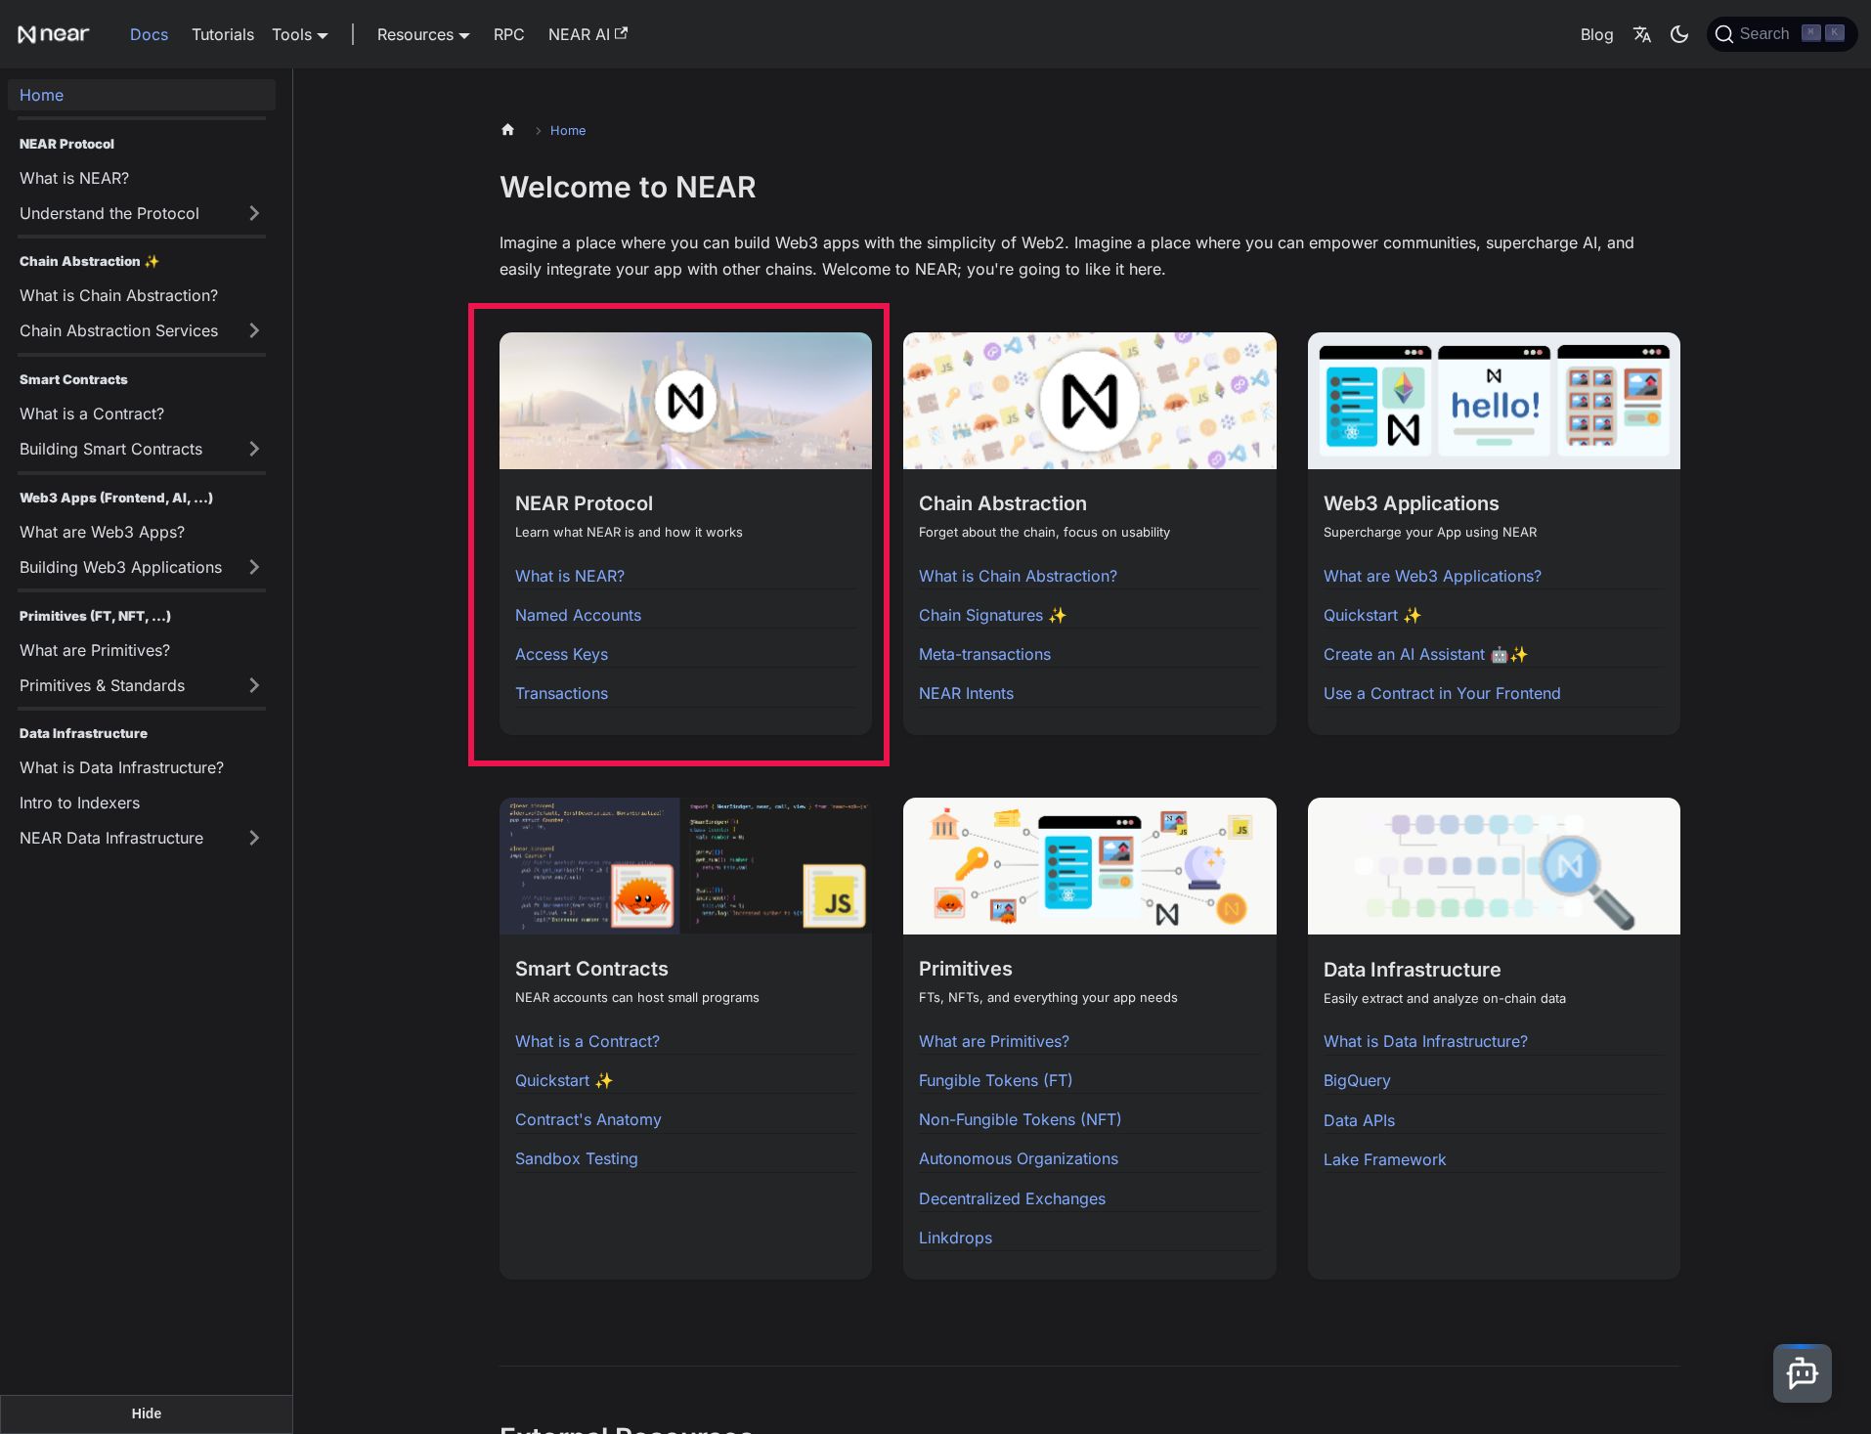Click the breadcrumb home icon
The height and width of the screenshot is (1434, 1871).
point(507,130)
